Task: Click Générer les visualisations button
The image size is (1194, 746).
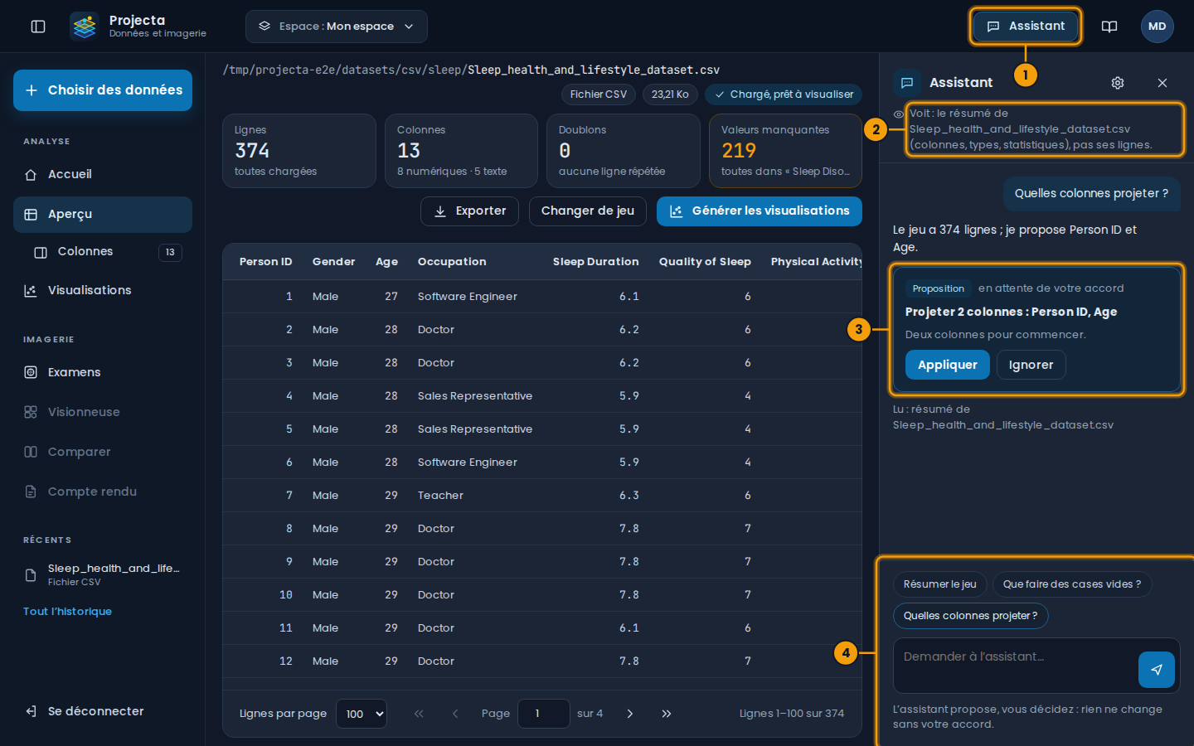Action: click(x=760, y=211)
